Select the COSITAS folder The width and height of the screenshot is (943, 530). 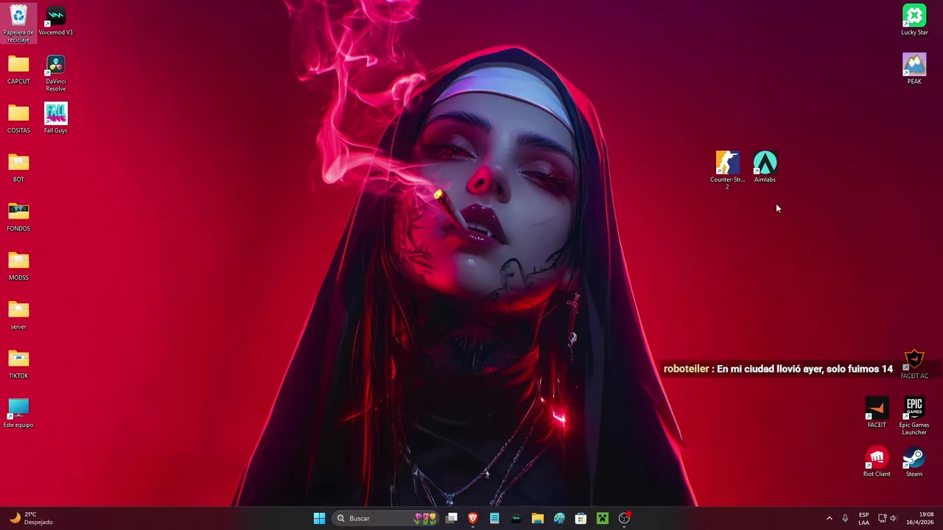pos(18,119)
